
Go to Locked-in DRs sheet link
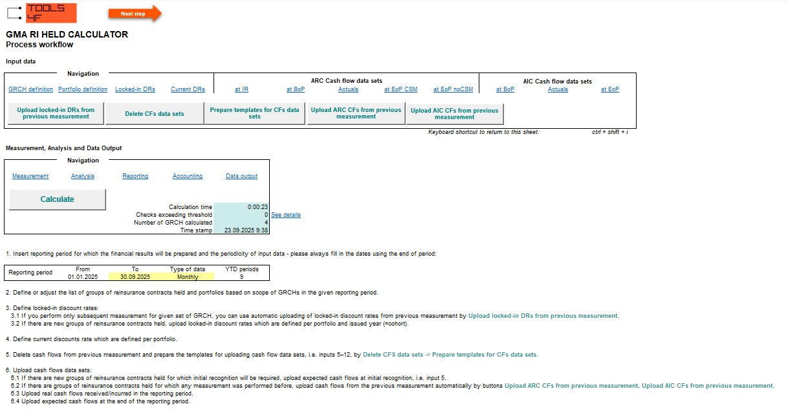[135, 89]
